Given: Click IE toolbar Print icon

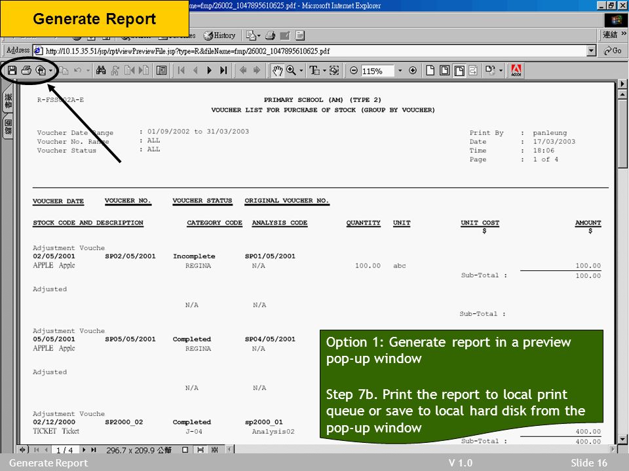Looking at the screenshot, I should (x=271, y=35).
